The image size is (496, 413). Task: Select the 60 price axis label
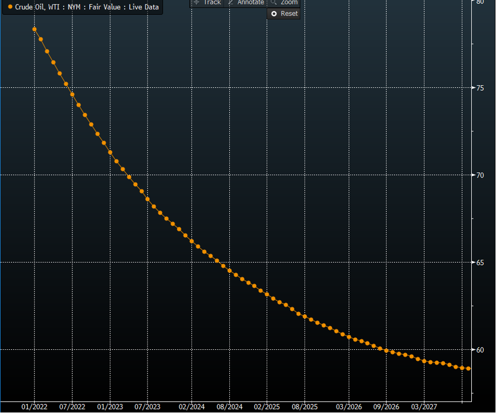point(480,350)
